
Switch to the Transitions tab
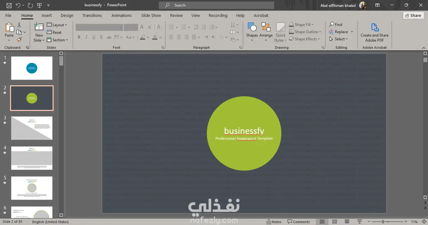92,15
